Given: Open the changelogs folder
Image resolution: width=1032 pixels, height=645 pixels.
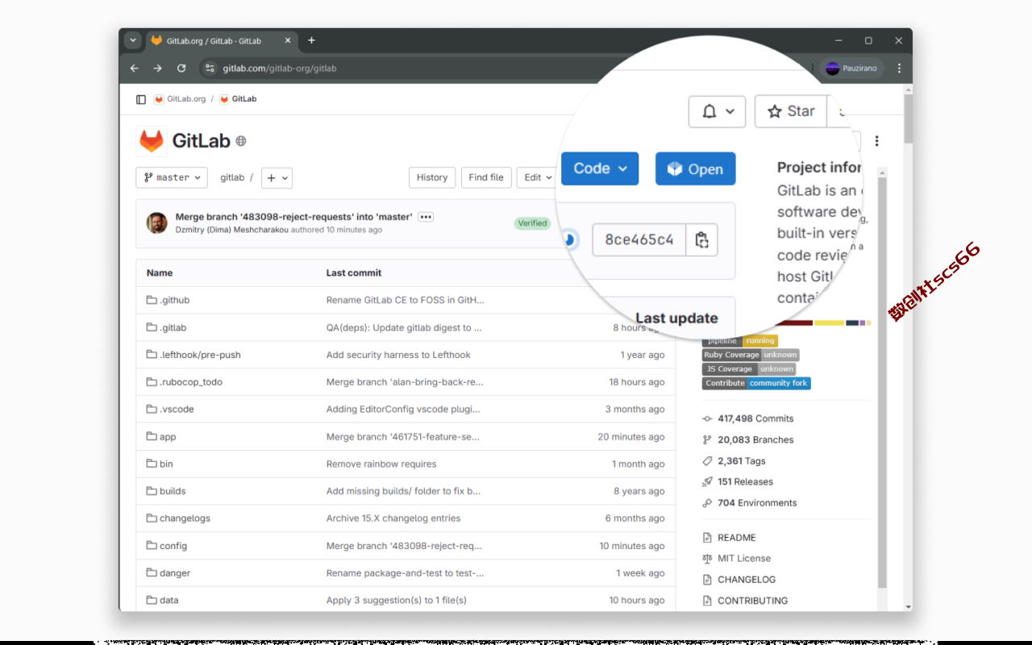Looking at the screenshot, I should pyautogui.click(x=185, y=518).
